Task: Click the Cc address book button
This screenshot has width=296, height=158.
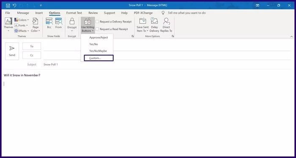Action: [32, 55]
